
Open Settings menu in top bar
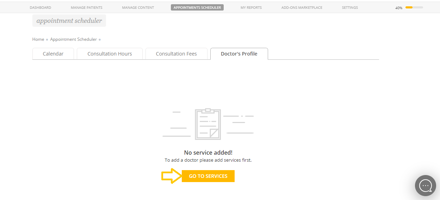tap(350, 7)
